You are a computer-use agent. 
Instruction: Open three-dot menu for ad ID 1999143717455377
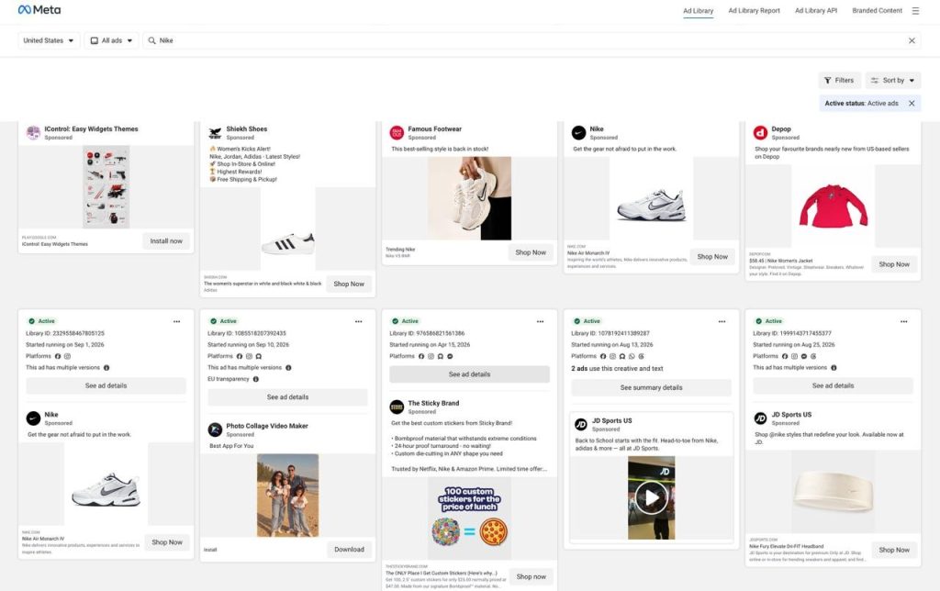click(903, 322)
